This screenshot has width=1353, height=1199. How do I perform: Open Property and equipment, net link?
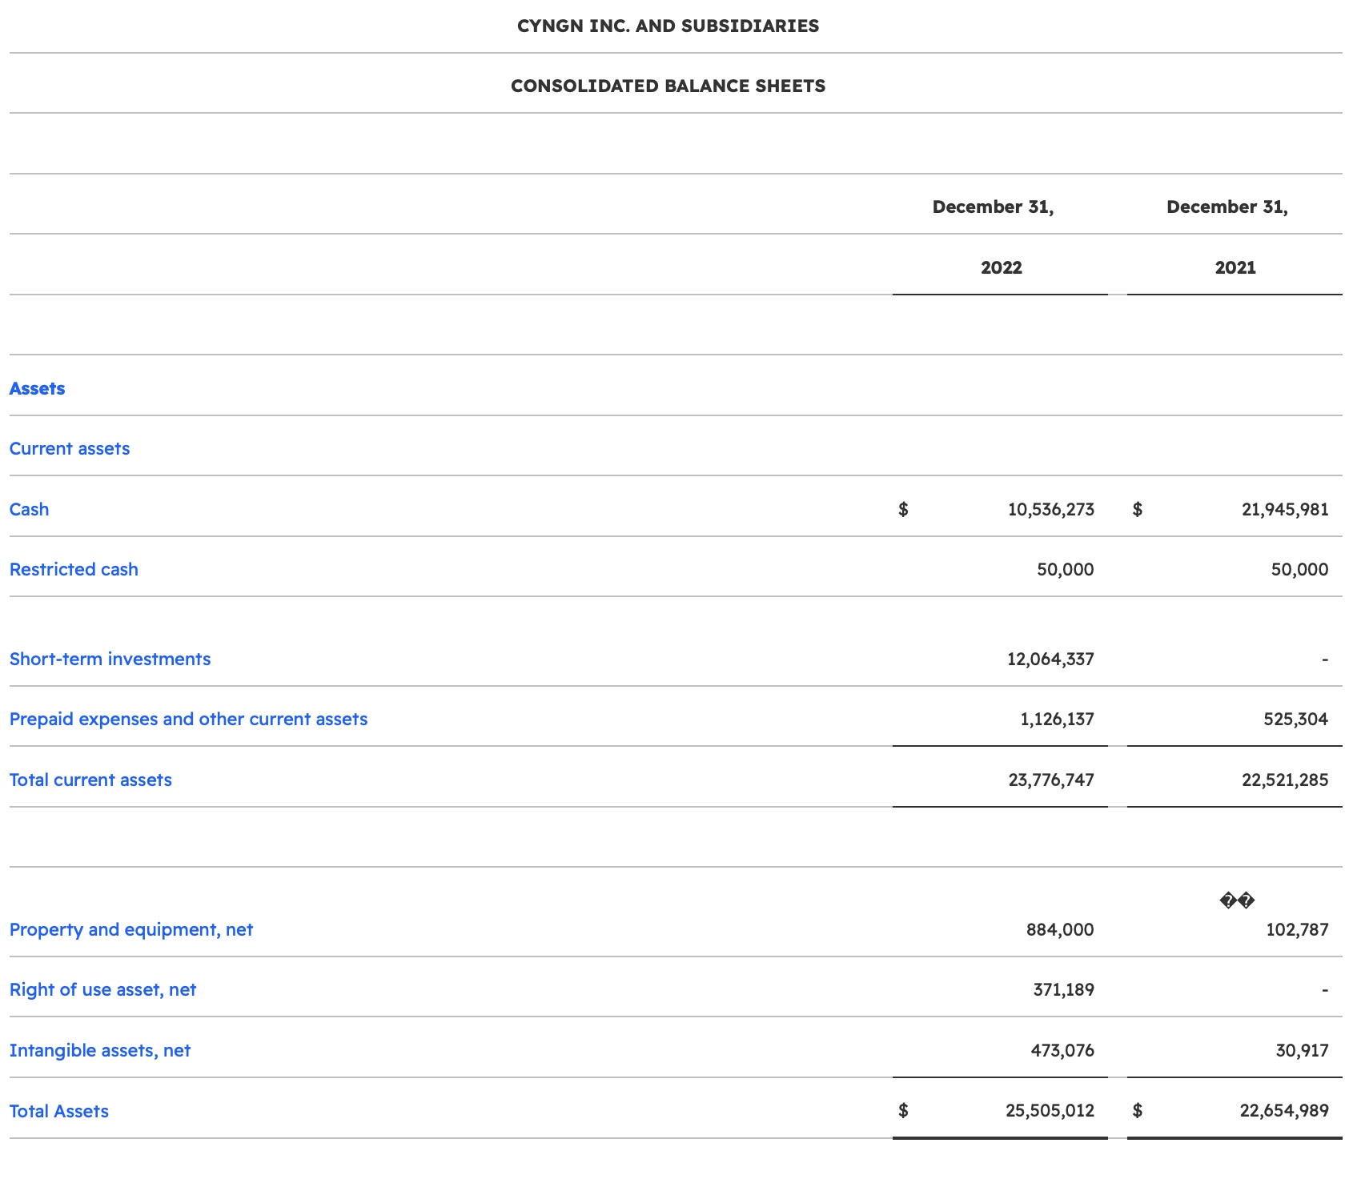131,929
